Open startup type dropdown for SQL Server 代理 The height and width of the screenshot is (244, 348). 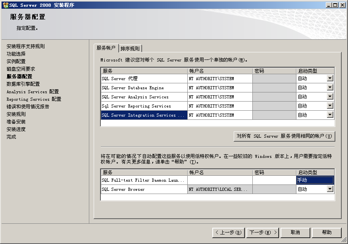point(330,78)
